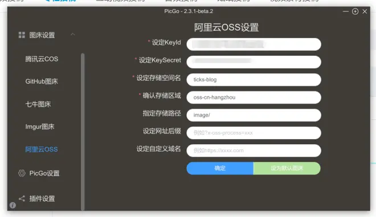Click the 设定KeyId input field
This screenshot has height=217, width=376.
pyautogui.click(x=254, y=44)
